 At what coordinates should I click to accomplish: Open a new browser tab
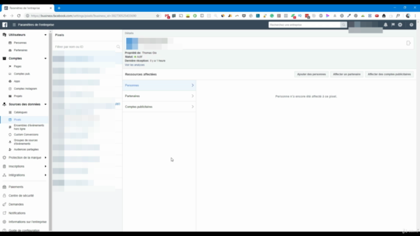pos(59,8)
